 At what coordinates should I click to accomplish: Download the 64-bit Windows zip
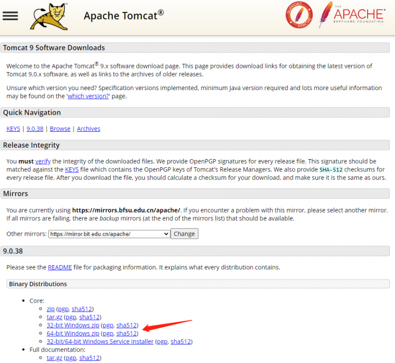[x=73, y=334]
